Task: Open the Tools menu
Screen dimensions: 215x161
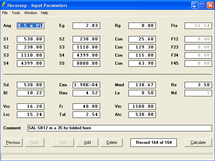Action: (16, 13)
